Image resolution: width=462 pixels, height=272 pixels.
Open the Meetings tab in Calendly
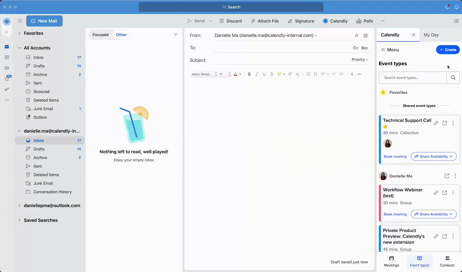coord(391,261)
